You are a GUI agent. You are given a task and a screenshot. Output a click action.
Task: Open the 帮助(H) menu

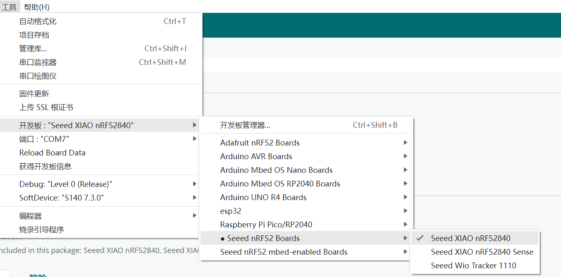click(37, 7)
